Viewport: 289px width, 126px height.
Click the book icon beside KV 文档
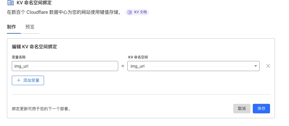point(130,12)
